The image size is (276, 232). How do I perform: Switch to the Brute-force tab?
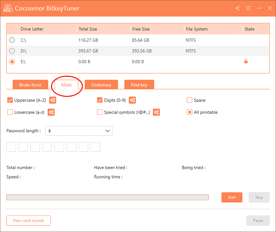[30, 85]
